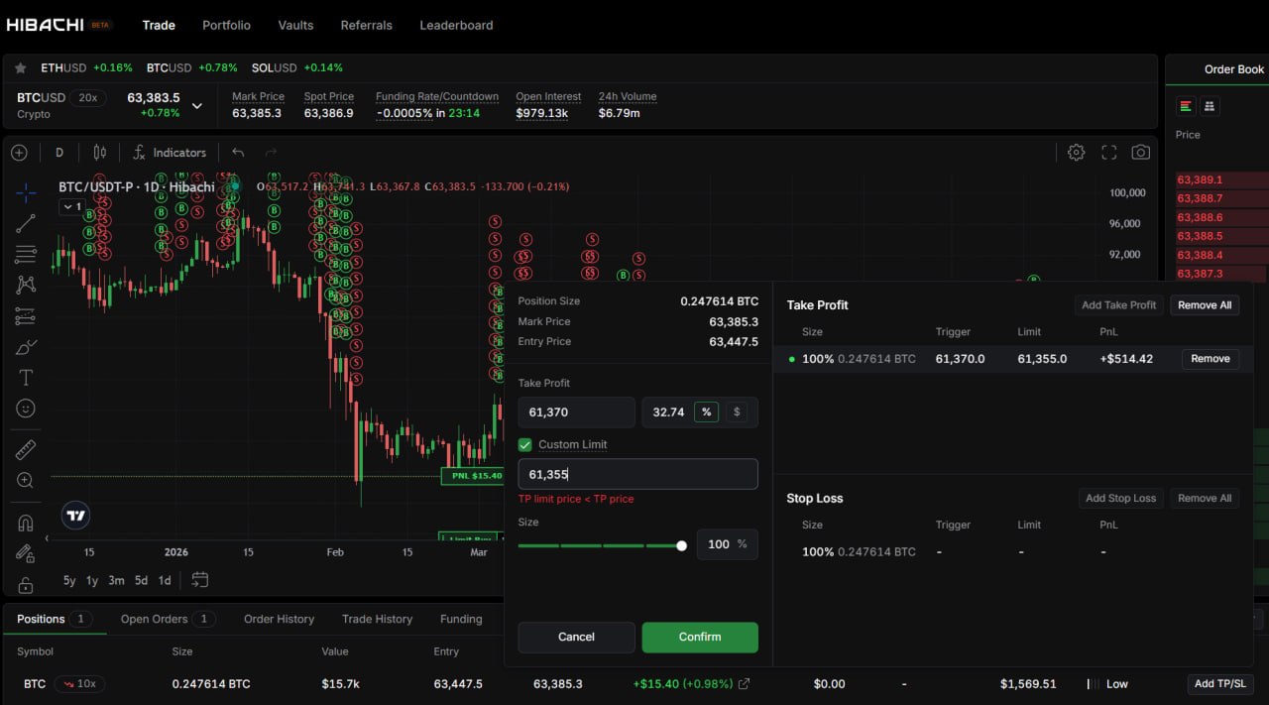Image resolution: width=1269 pixels, height=705 pixels.
Task: Select the crosshair cursor tool
Action: pyautogui.click(x=26, y=192)
